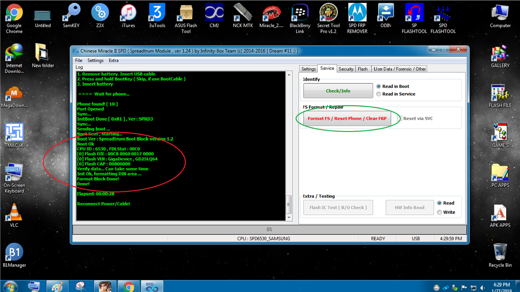Open the APK APPS desktop folder
The image size is (520, 292).
click(500, 215)
